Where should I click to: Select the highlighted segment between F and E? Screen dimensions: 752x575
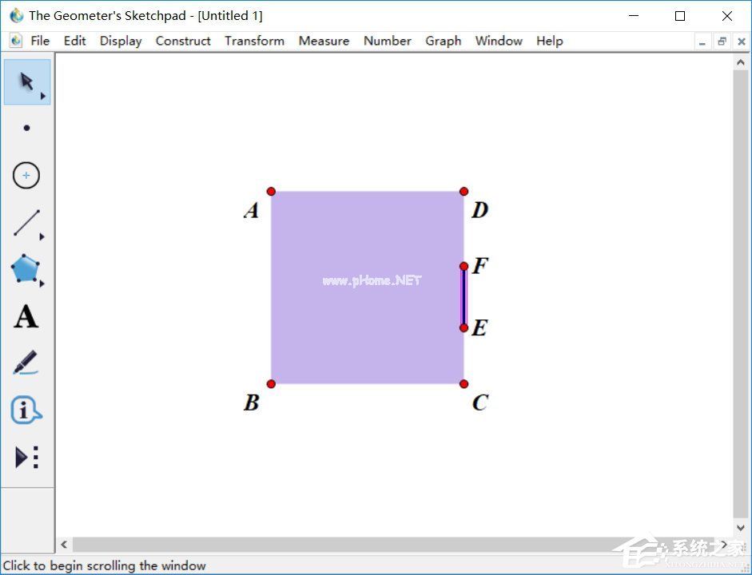click(x=464, y=297)
